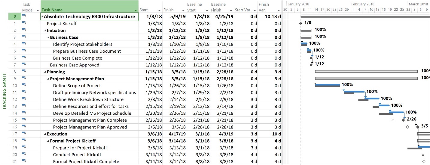Click the 4/3/19 baseline finish cell
Screen dimensions: 430x165
click(x=222, y=134)
